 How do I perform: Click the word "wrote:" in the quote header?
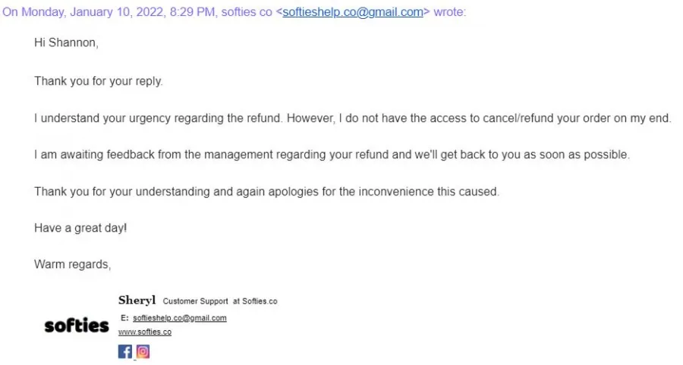[449, 11]
